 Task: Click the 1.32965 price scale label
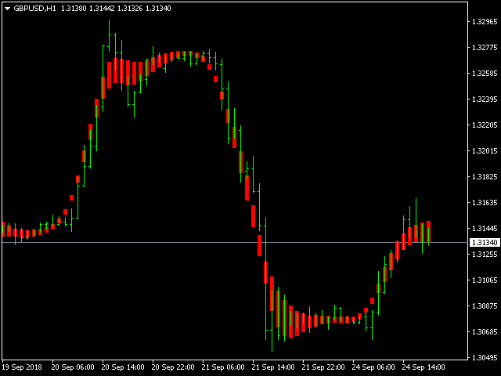(485, 22)
